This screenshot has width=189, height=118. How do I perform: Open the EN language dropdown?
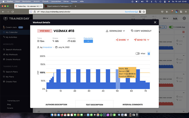(x=165, y=18)
